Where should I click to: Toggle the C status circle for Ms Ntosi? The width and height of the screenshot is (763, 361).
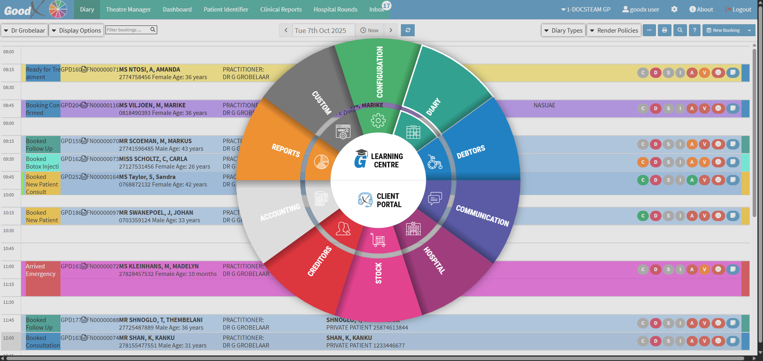click(x=642, y=73)
